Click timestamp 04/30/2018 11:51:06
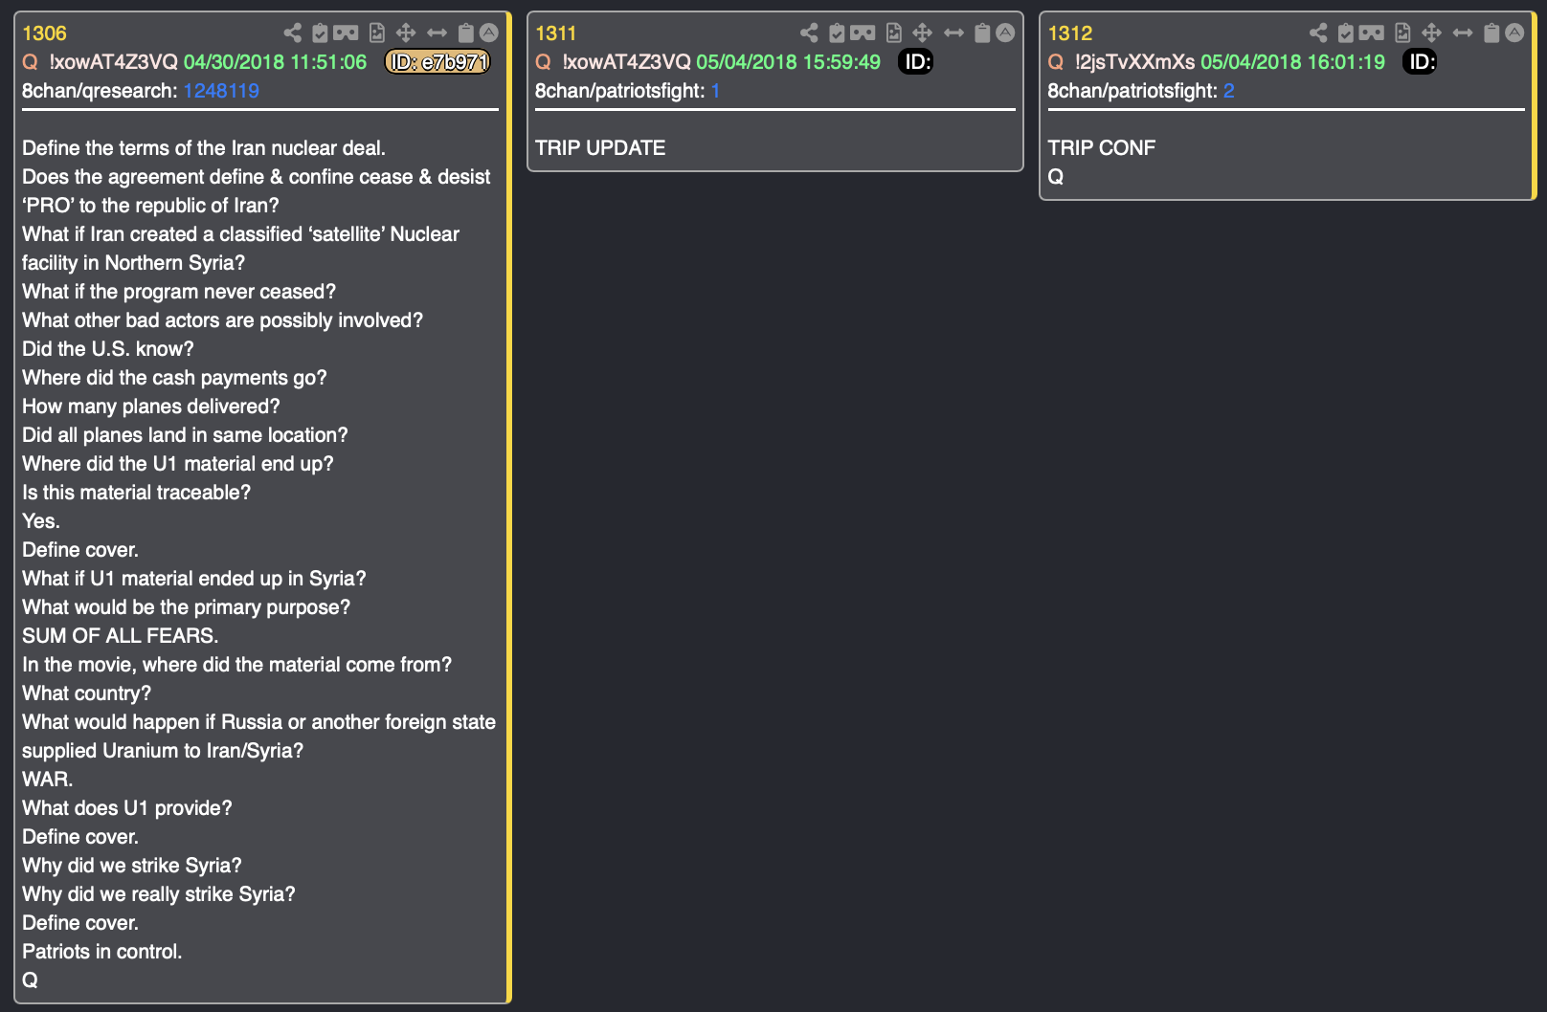 click(276, 62)
